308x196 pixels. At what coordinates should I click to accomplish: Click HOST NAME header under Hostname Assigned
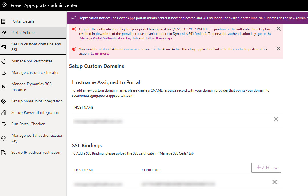[x=84, y=108]
